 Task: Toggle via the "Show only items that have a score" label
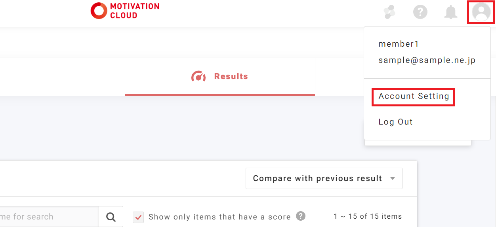pos(219,217)
